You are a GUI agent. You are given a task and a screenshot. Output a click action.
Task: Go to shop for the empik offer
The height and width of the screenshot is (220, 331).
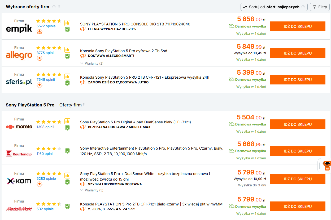[x=298, y=26]
